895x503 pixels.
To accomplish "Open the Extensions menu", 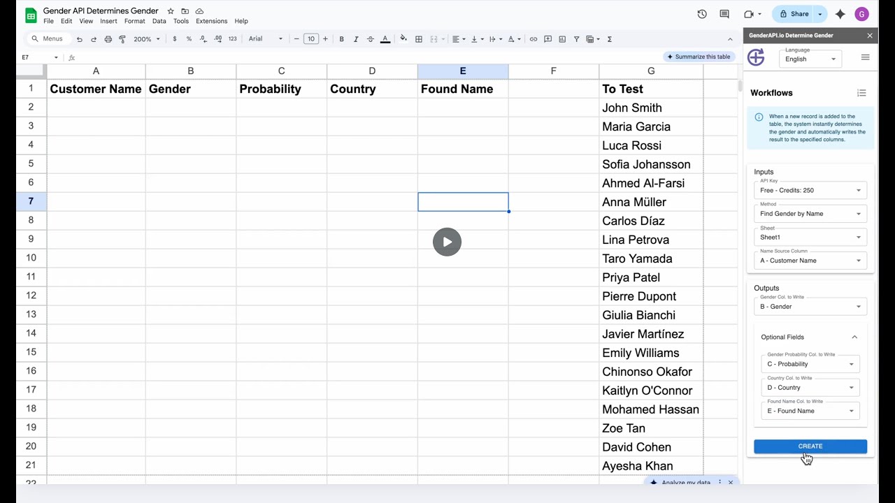I will coord(211,21).
